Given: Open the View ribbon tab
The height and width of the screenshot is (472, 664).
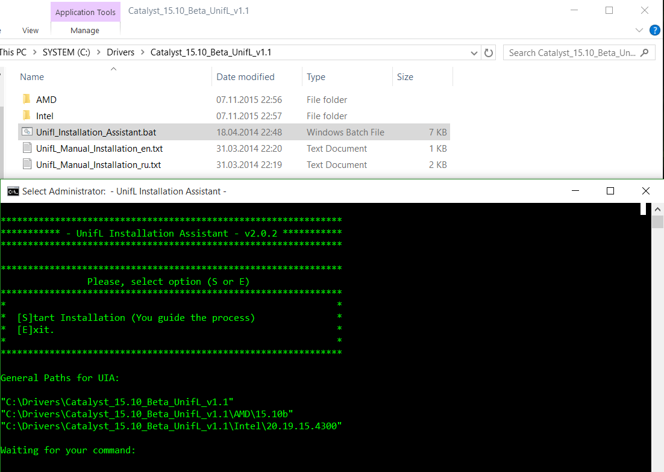Looking at the screenshot, I should (x=30, y=31).
